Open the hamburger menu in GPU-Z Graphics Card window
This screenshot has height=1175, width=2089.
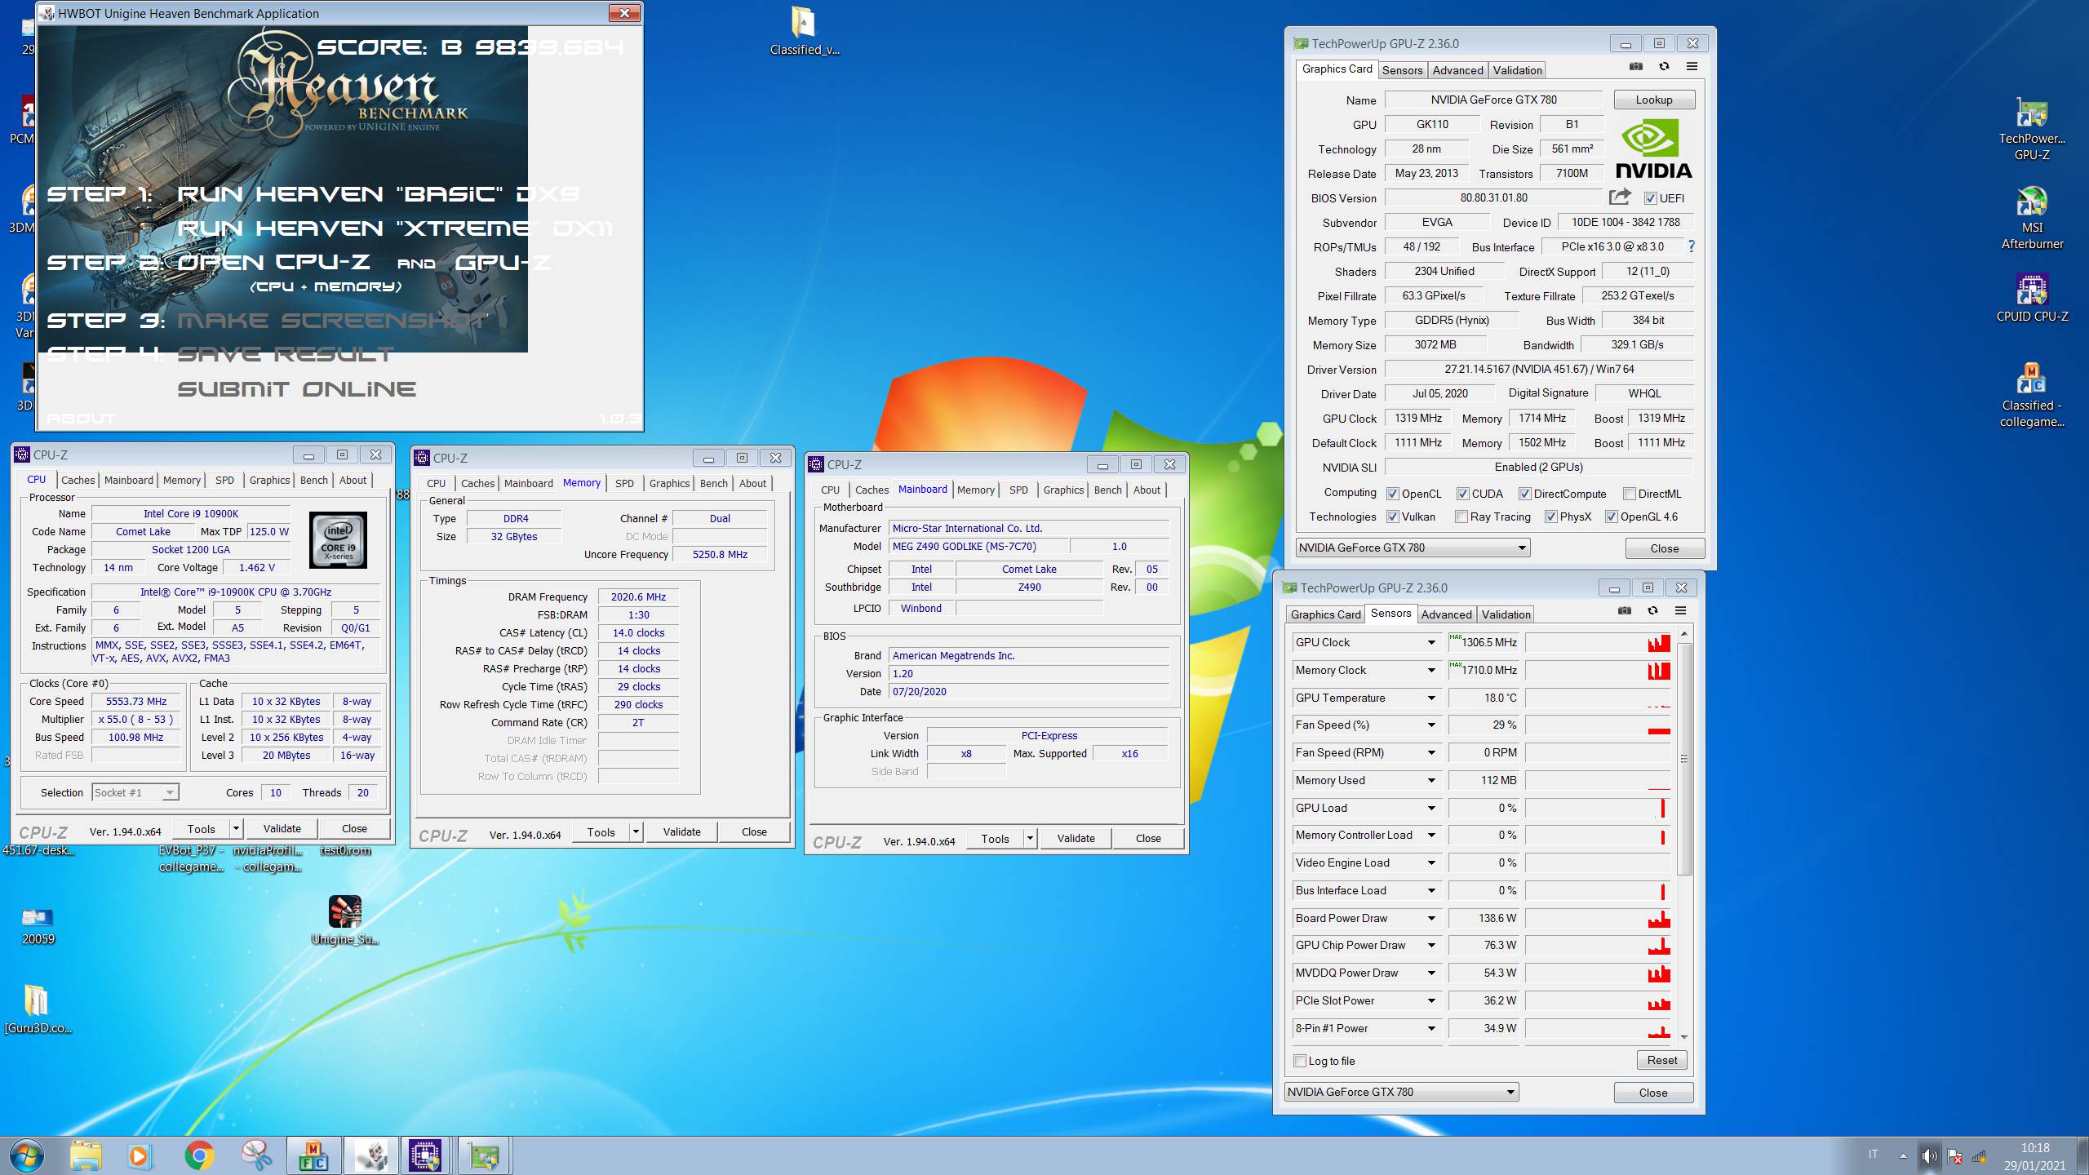pos(1692,67)
